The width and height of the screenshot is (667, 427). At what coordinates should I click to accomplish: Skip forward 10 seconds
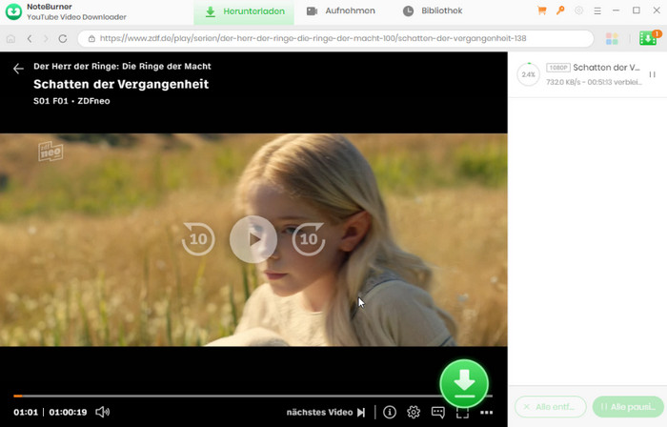(309, 238)
